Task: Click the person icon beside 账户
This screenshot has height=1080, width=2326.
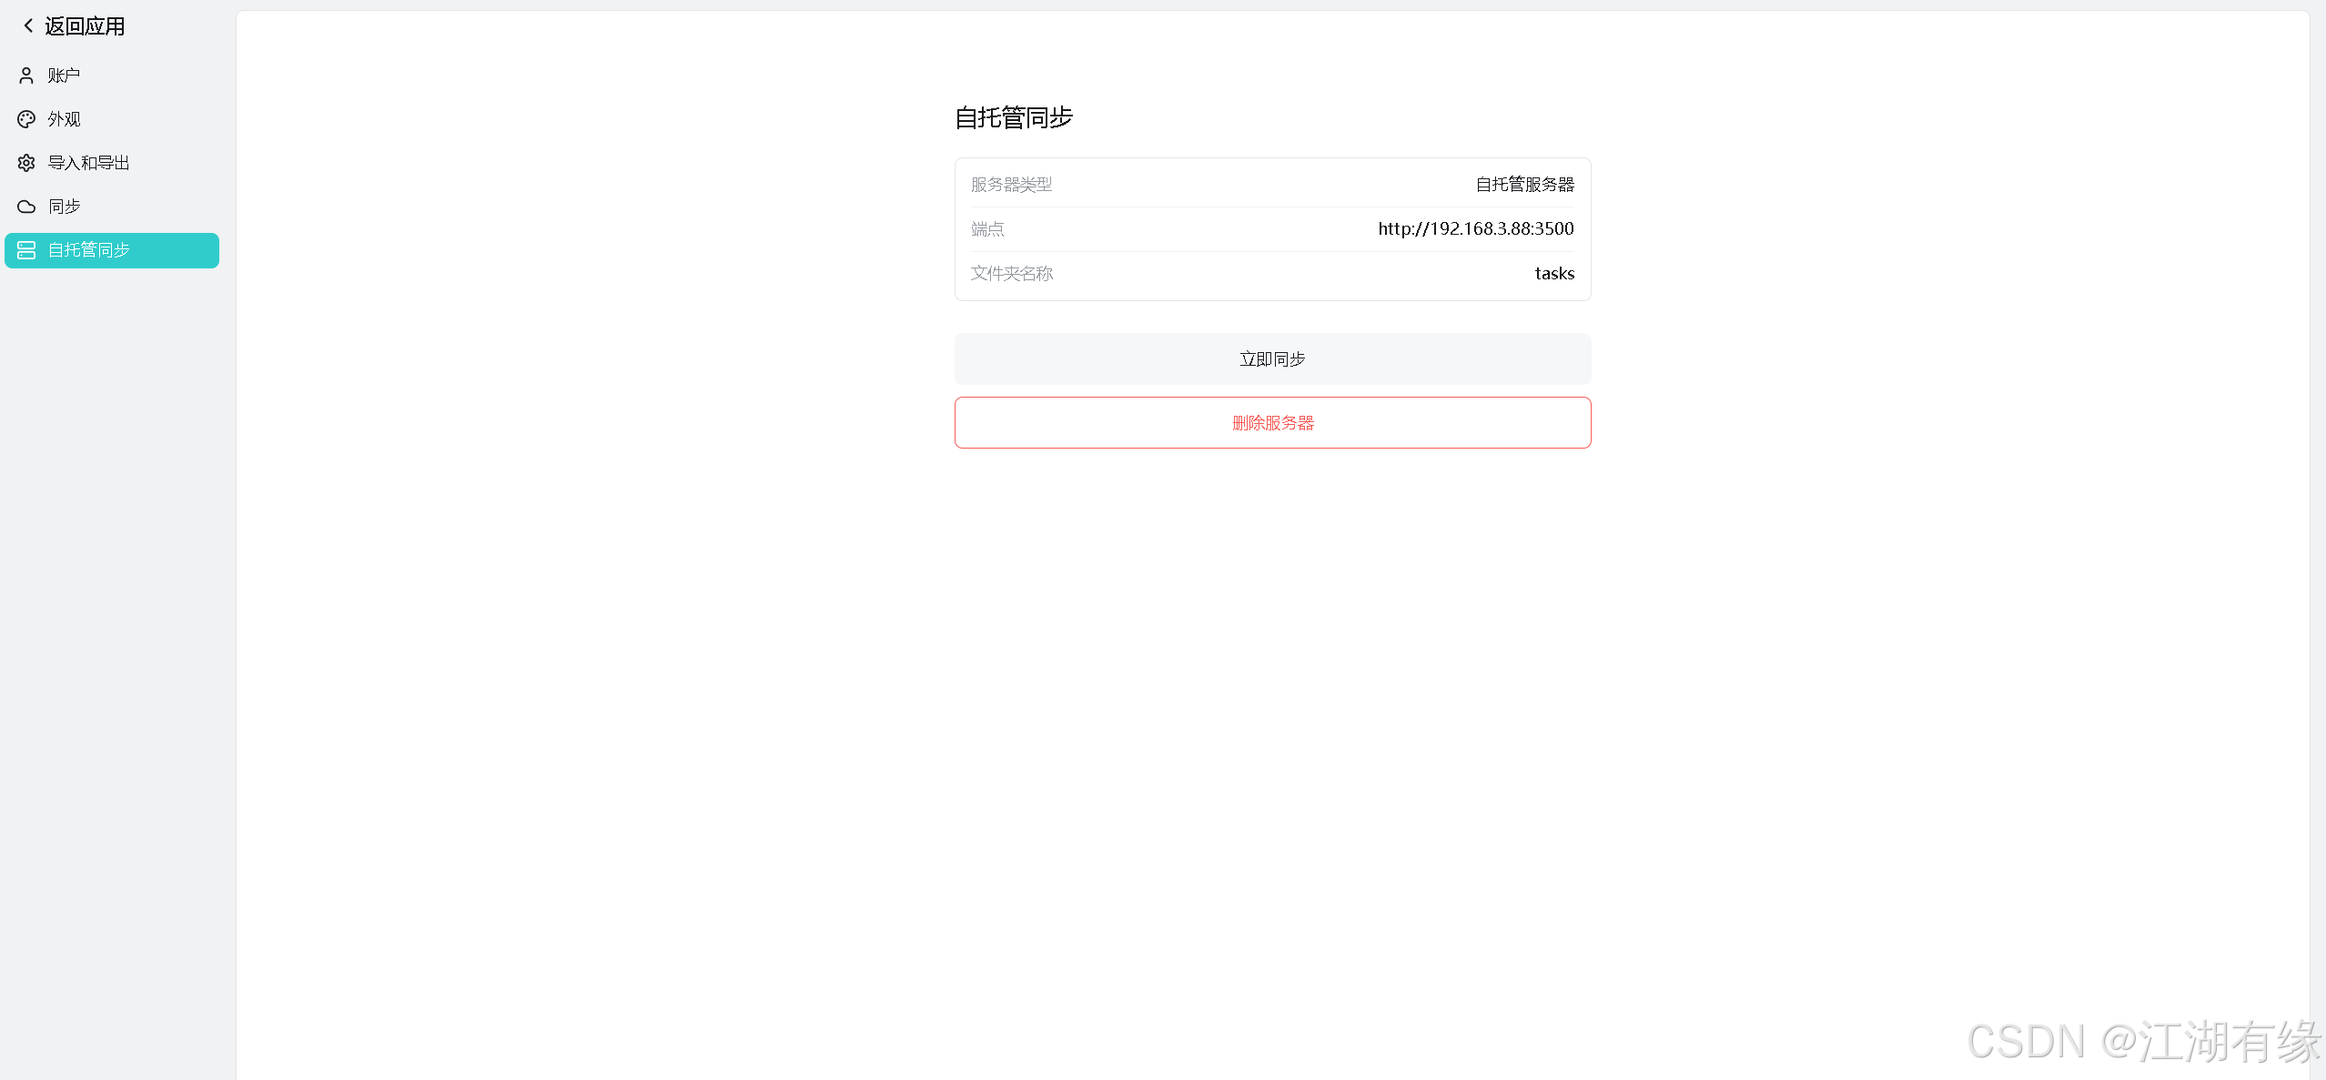Action: coord(25,75)
